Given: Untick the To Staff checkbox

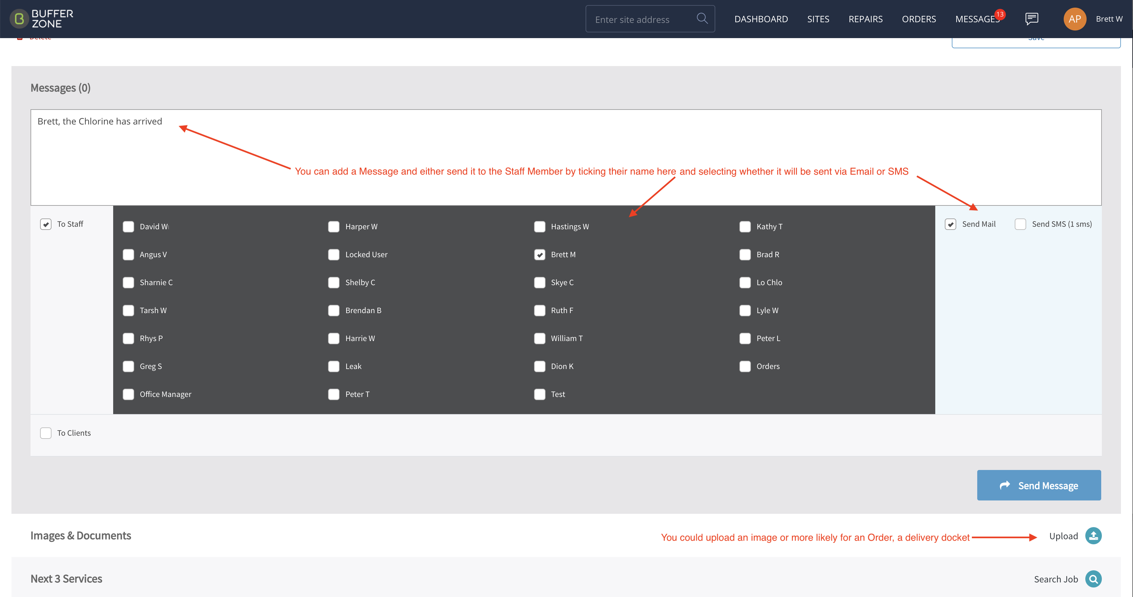Looking at the screenshot, I should tap(46, 224).
